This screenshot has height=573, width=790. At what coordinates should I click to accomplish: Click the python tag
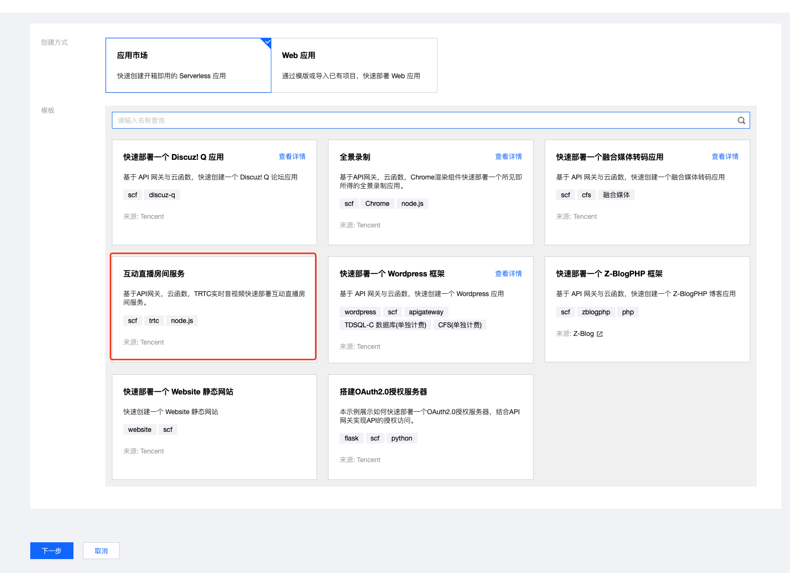click(x=401, y=438)
